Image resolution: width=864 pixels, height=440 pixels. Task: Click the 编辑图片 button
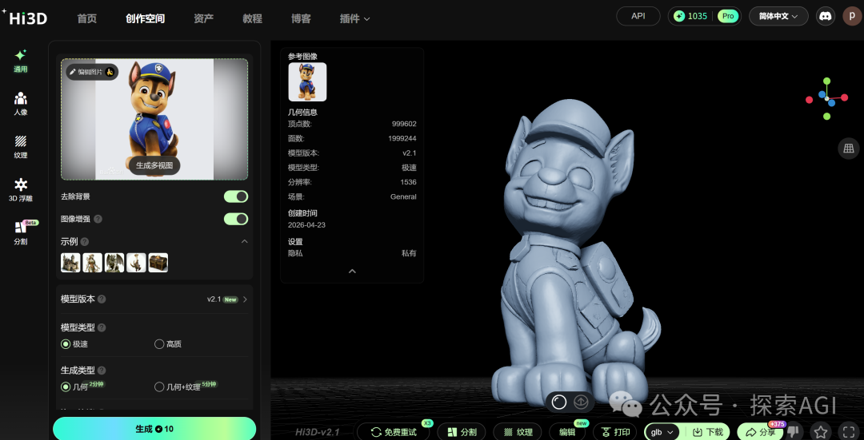pyautogui.click(x=92, y=72)
